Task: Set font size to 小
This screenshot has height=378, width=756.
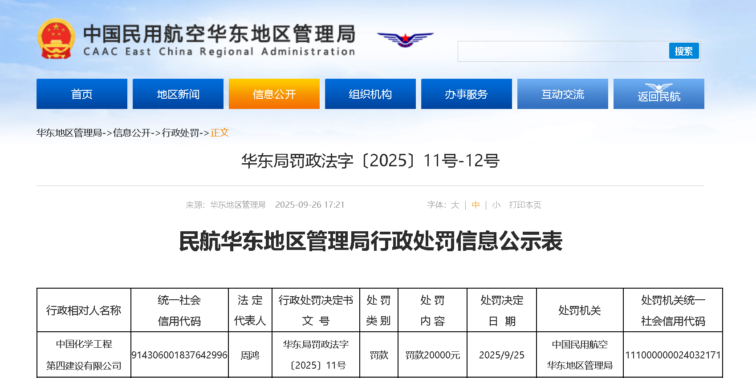Action: point(496,205)
